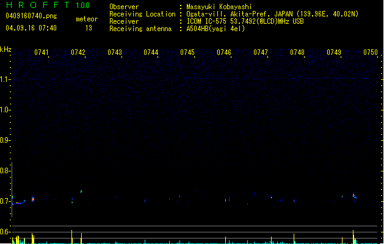Click the 'Receiver' field label
Image resolution: width=384 pixels, height=244 pixels.
click(124, 21)
